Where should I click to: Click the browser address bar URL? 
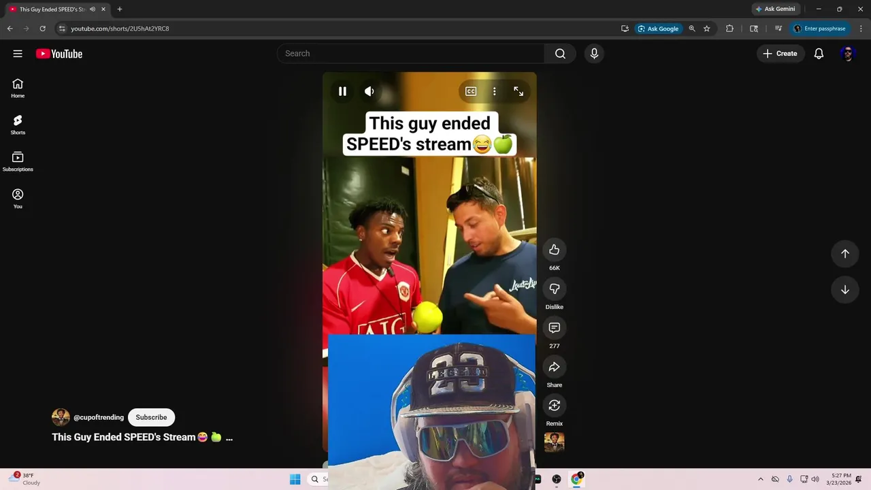(x=120, y=29)
